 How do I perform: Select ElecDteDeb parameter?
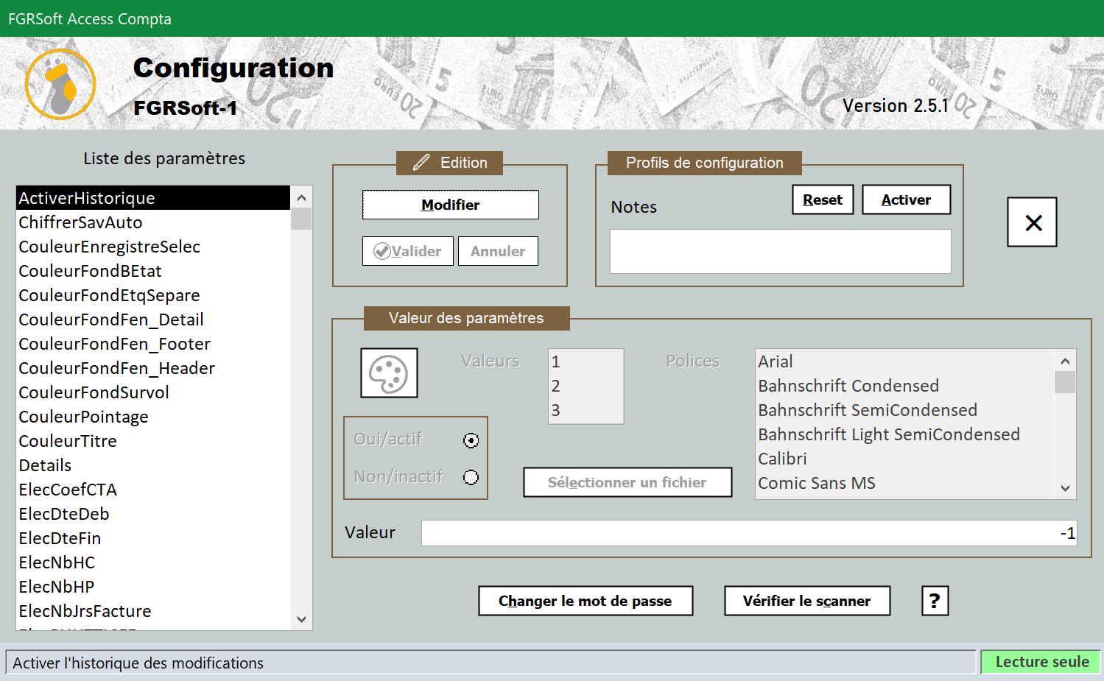click(x=153, y=514)
